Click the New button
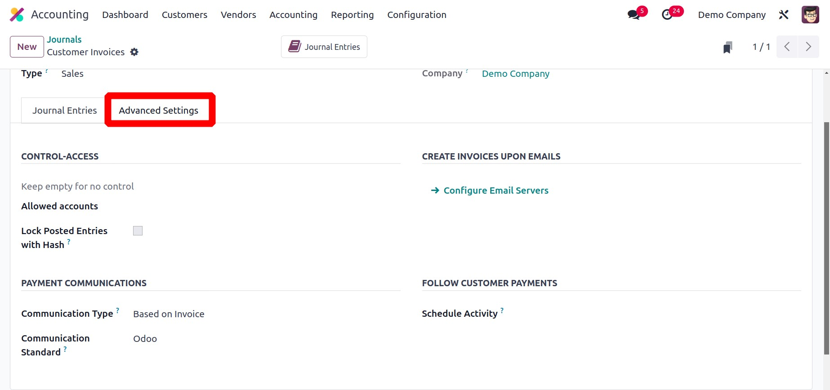This screenshot has height=390, width=830. 27,47
